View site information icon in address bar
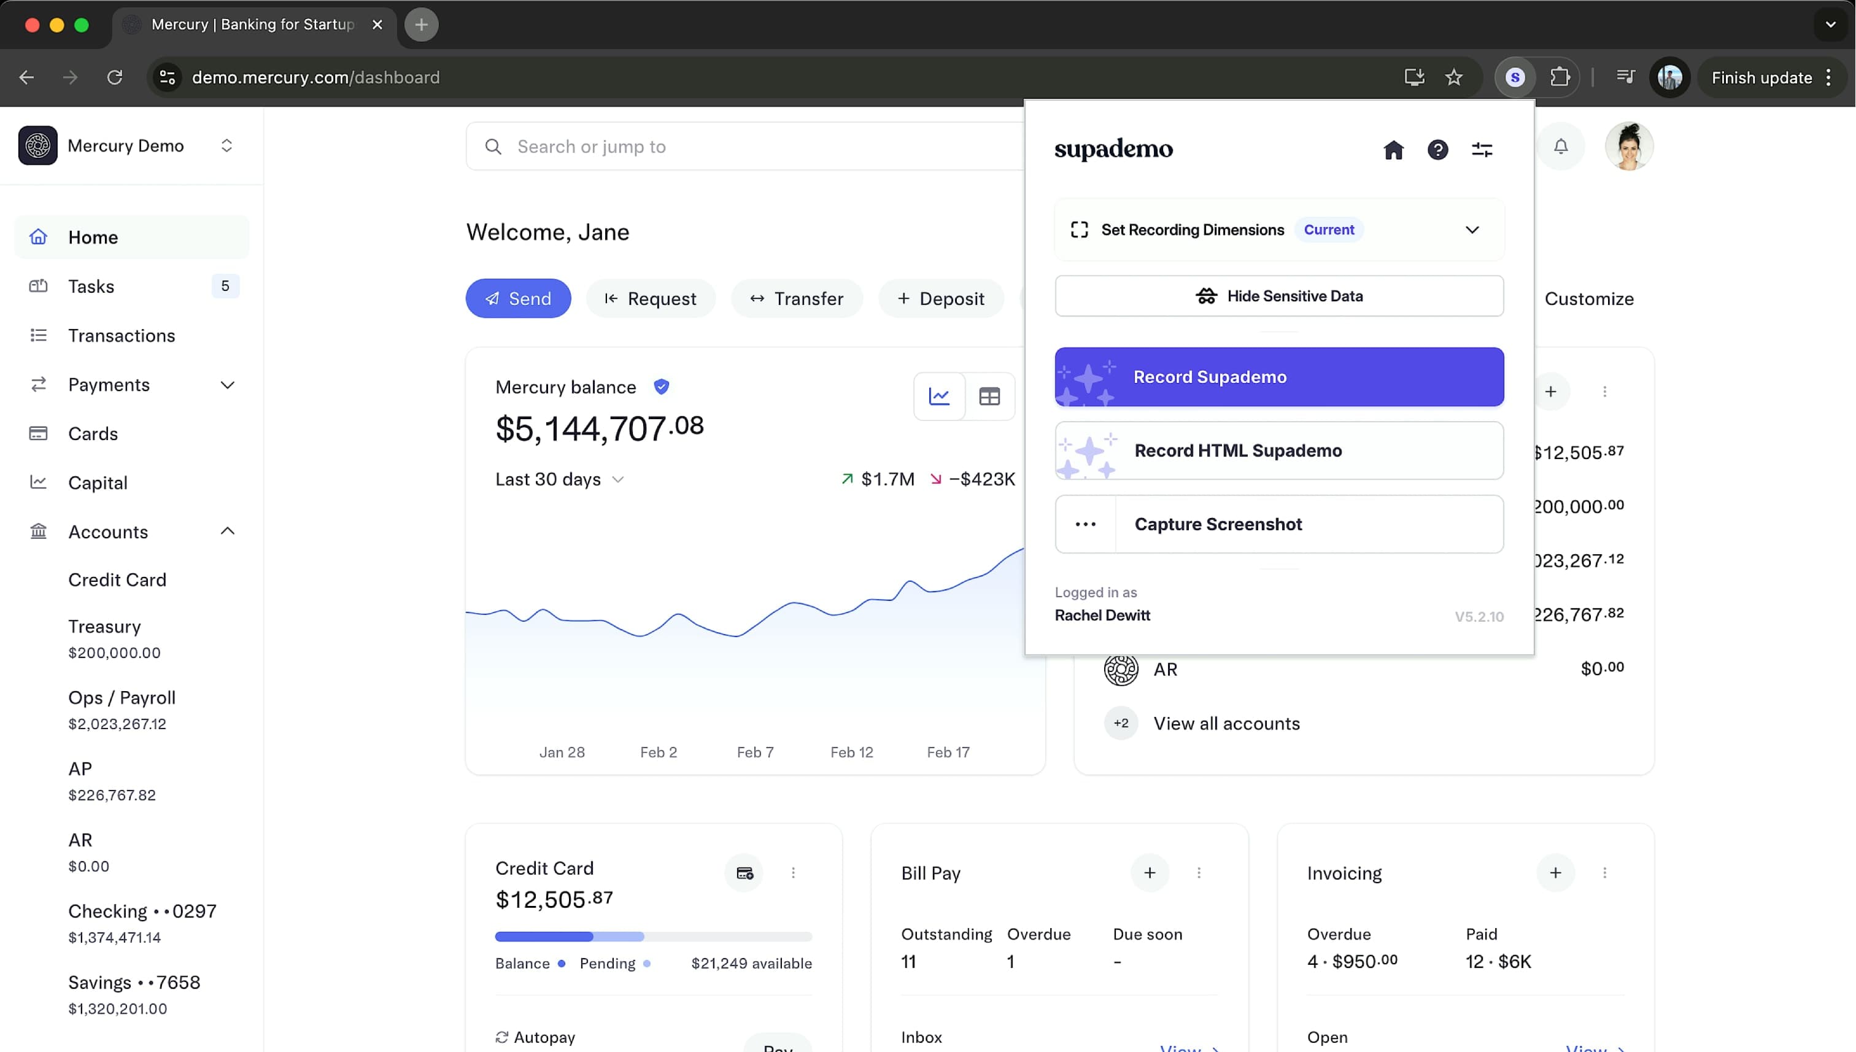Image resolution: width=1856 pixels, height=1052 pixels. tap(168, 77)
